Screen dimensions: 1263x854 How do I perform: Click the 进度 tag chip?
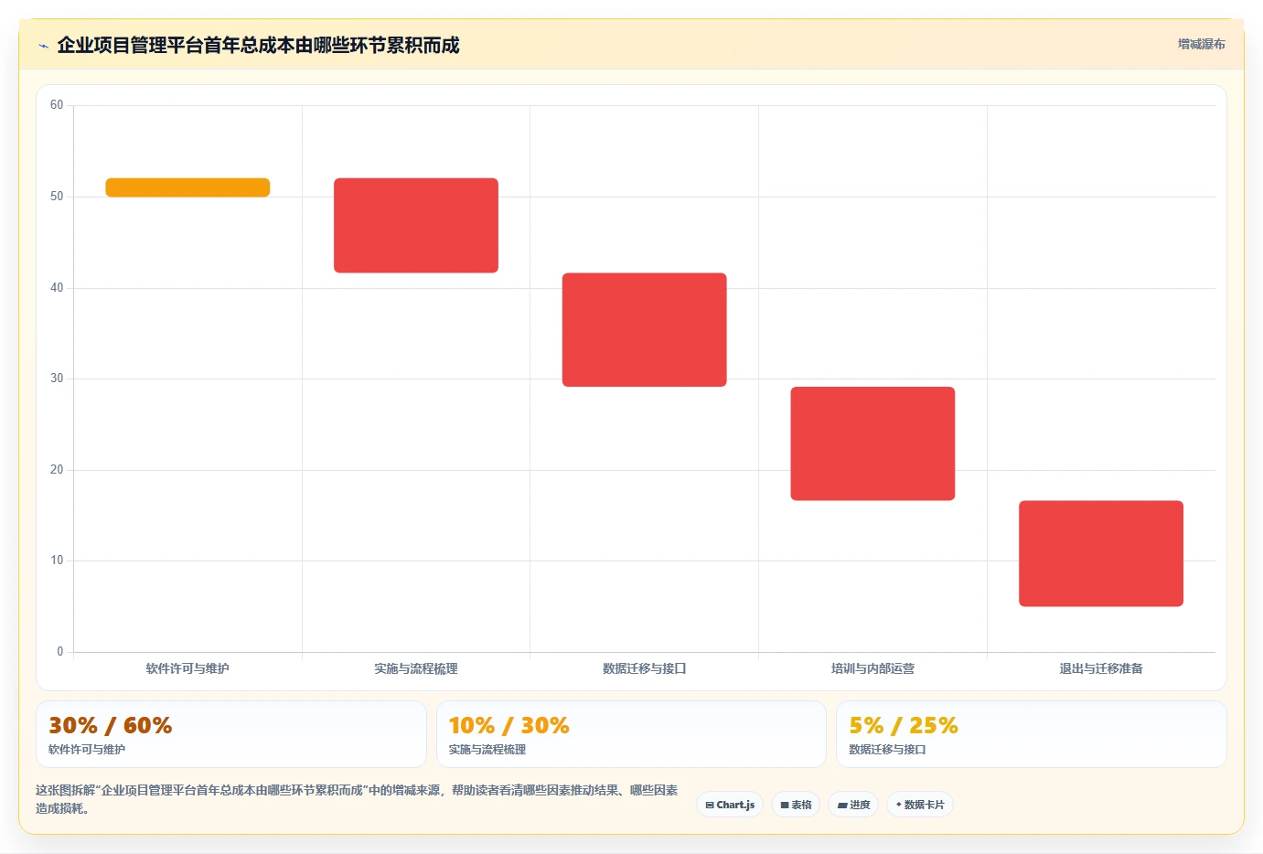coord(853,805)
